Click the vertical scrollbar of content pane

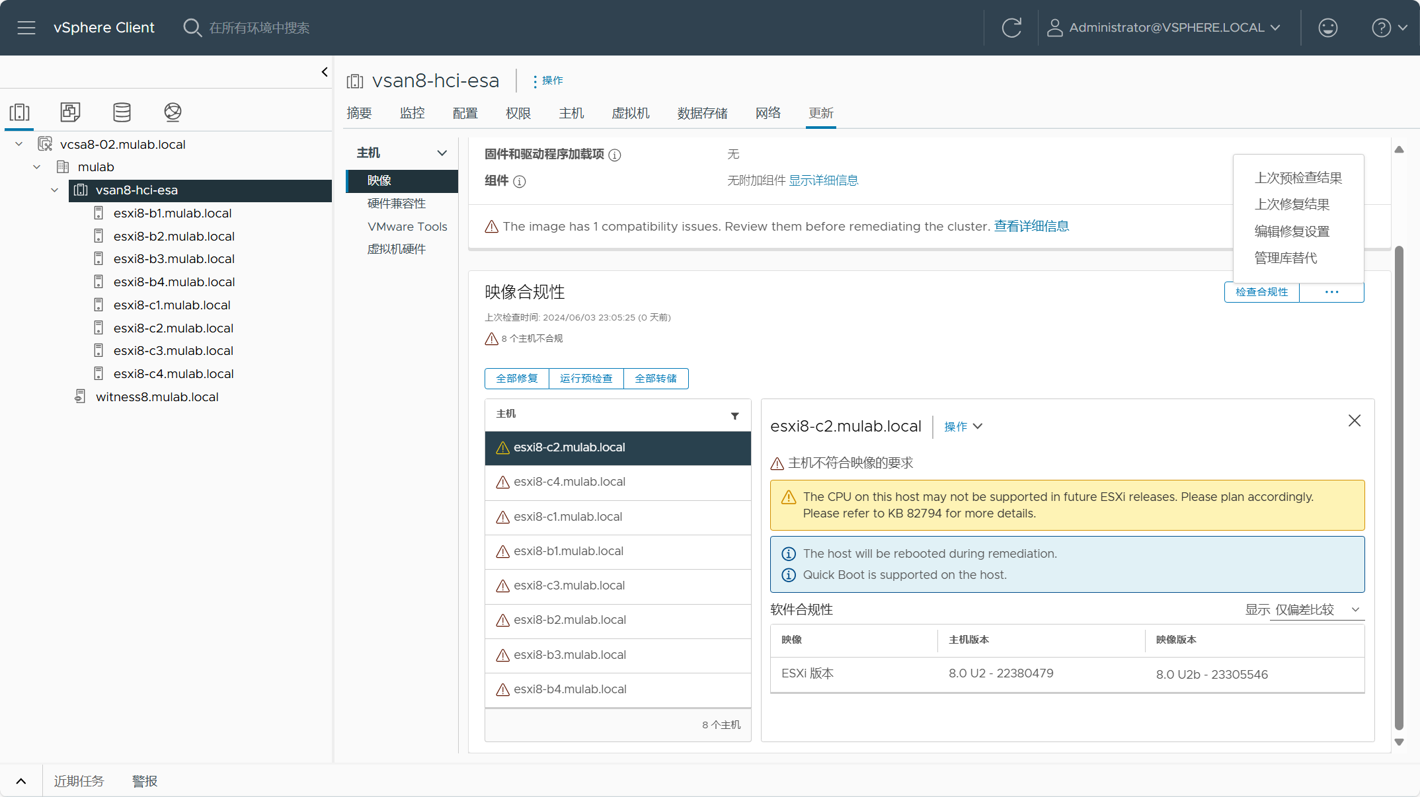[x=1399, y=488]
